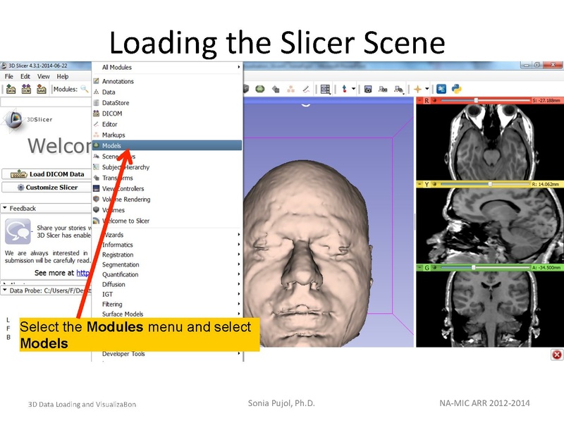
Task: Open the View menu
Action: [44, 76]
